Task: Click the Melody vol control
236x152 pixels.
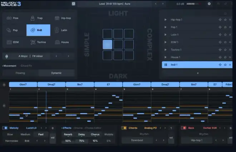Action: [x=53, y=138]
